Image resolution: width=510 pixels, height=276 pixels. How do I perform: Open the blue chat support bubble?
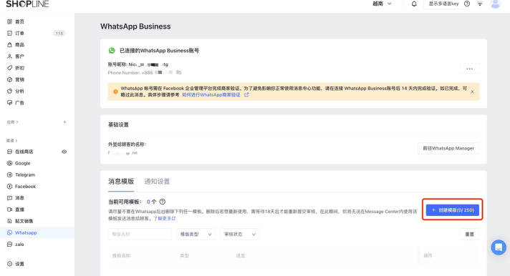(499, 247)
